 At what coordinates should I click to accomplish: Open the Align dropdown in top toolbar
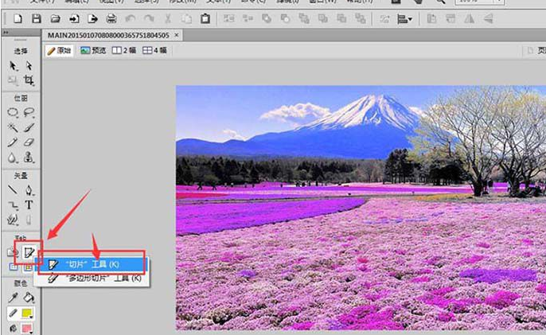405,18
